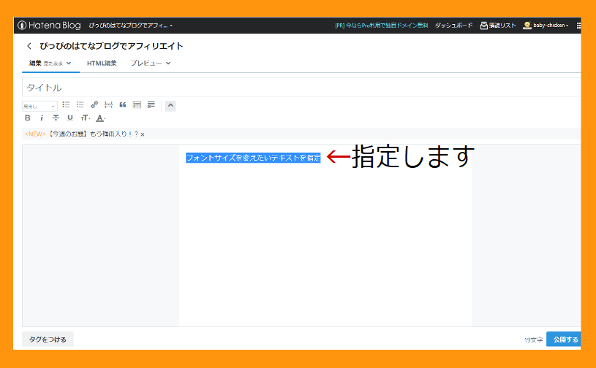Dismiss the 今週のお題 notice
The image size is (596, 368).
pyautogui.click(x=143, y=134)
